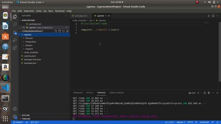The width and height of the screenshot is (221, 124).
Task: Open Explorer more actions ellipsis
Action: tap(66, 16)
